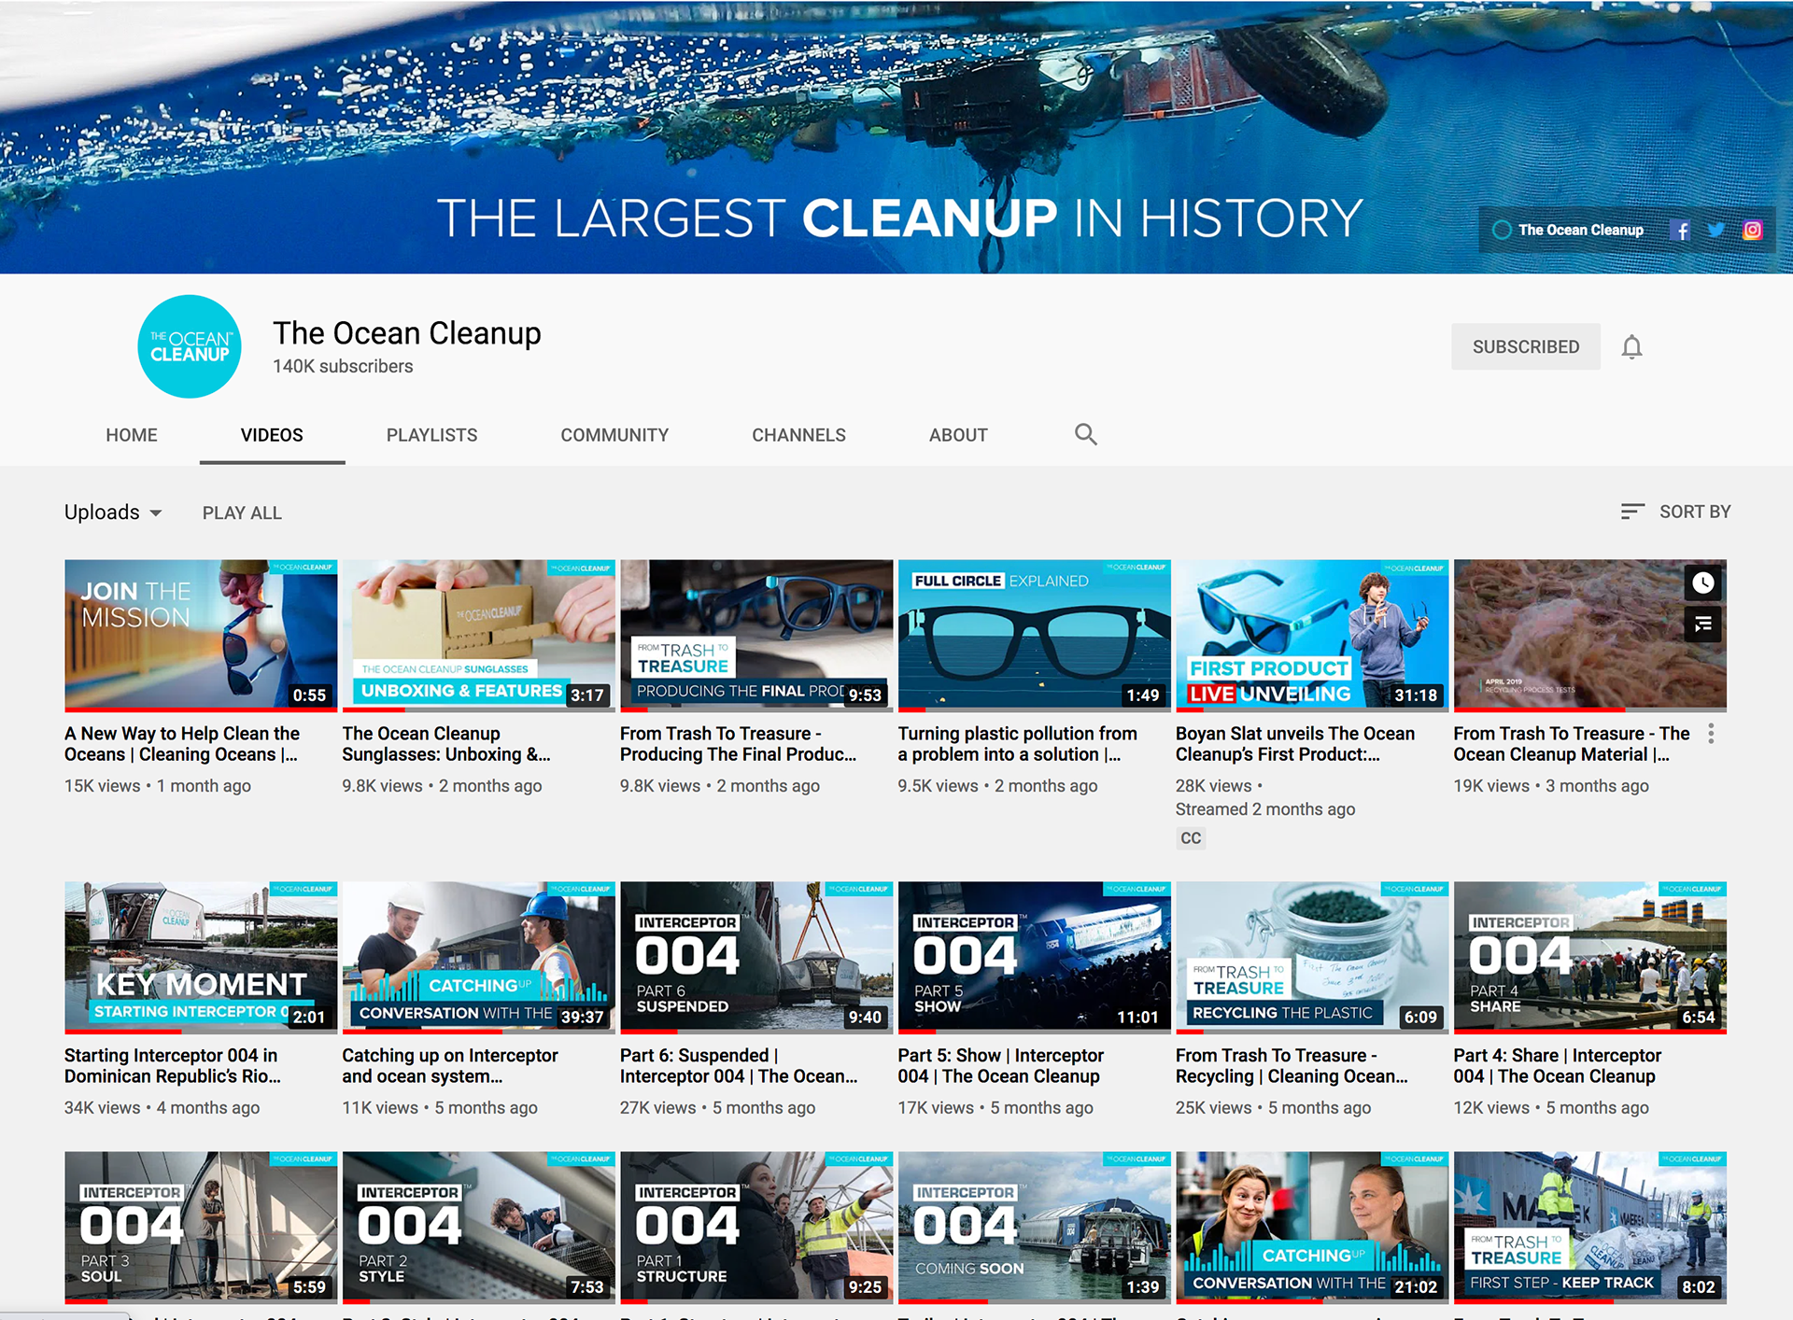Open 'Recycling | Cleaning Ocean' video title
The width and height of the screenshot is (1793, 1320).
click(1292, 1066)
